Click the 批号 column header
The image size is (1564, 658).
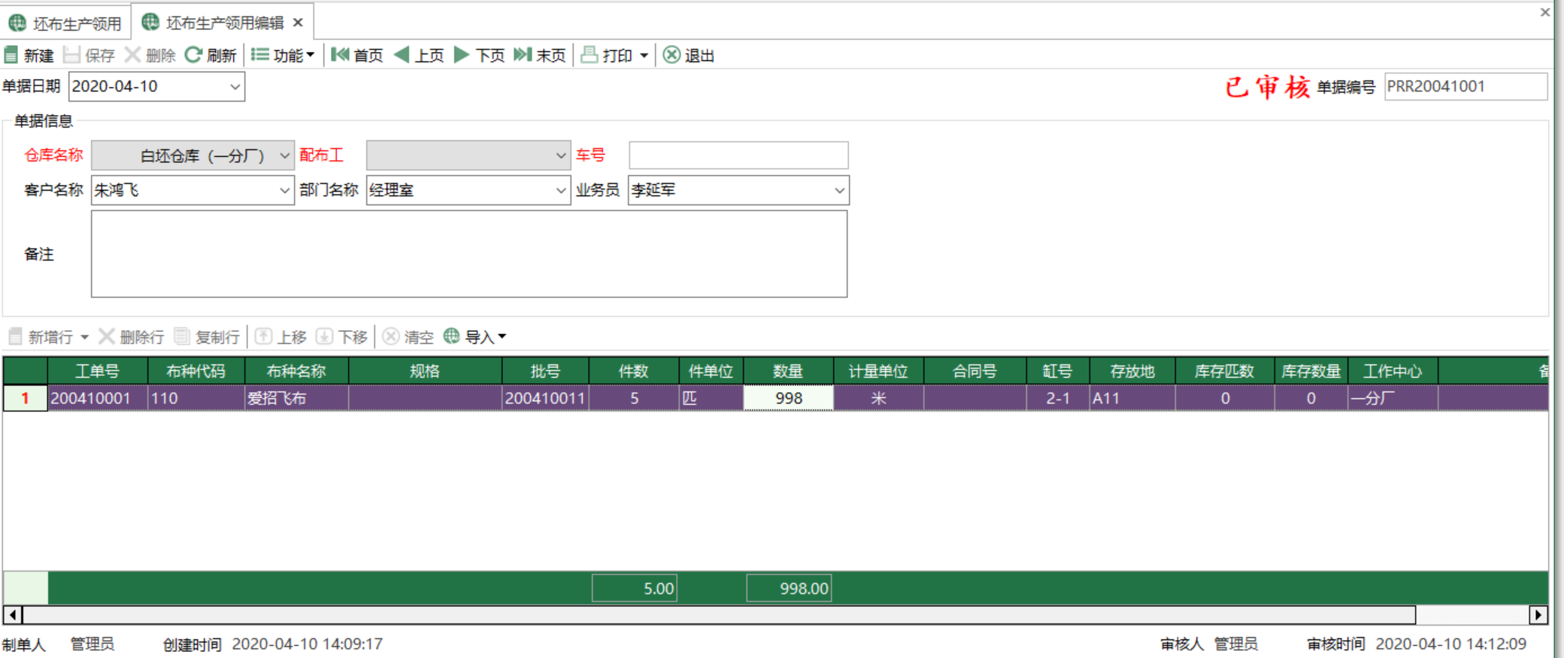tap(545, 371)
